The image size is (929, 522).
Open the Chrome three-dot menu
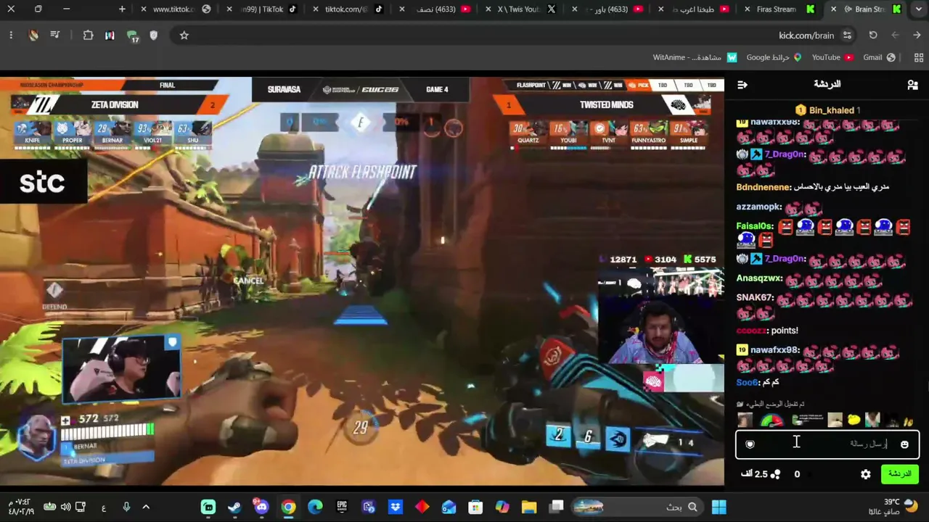coord(11,35)
